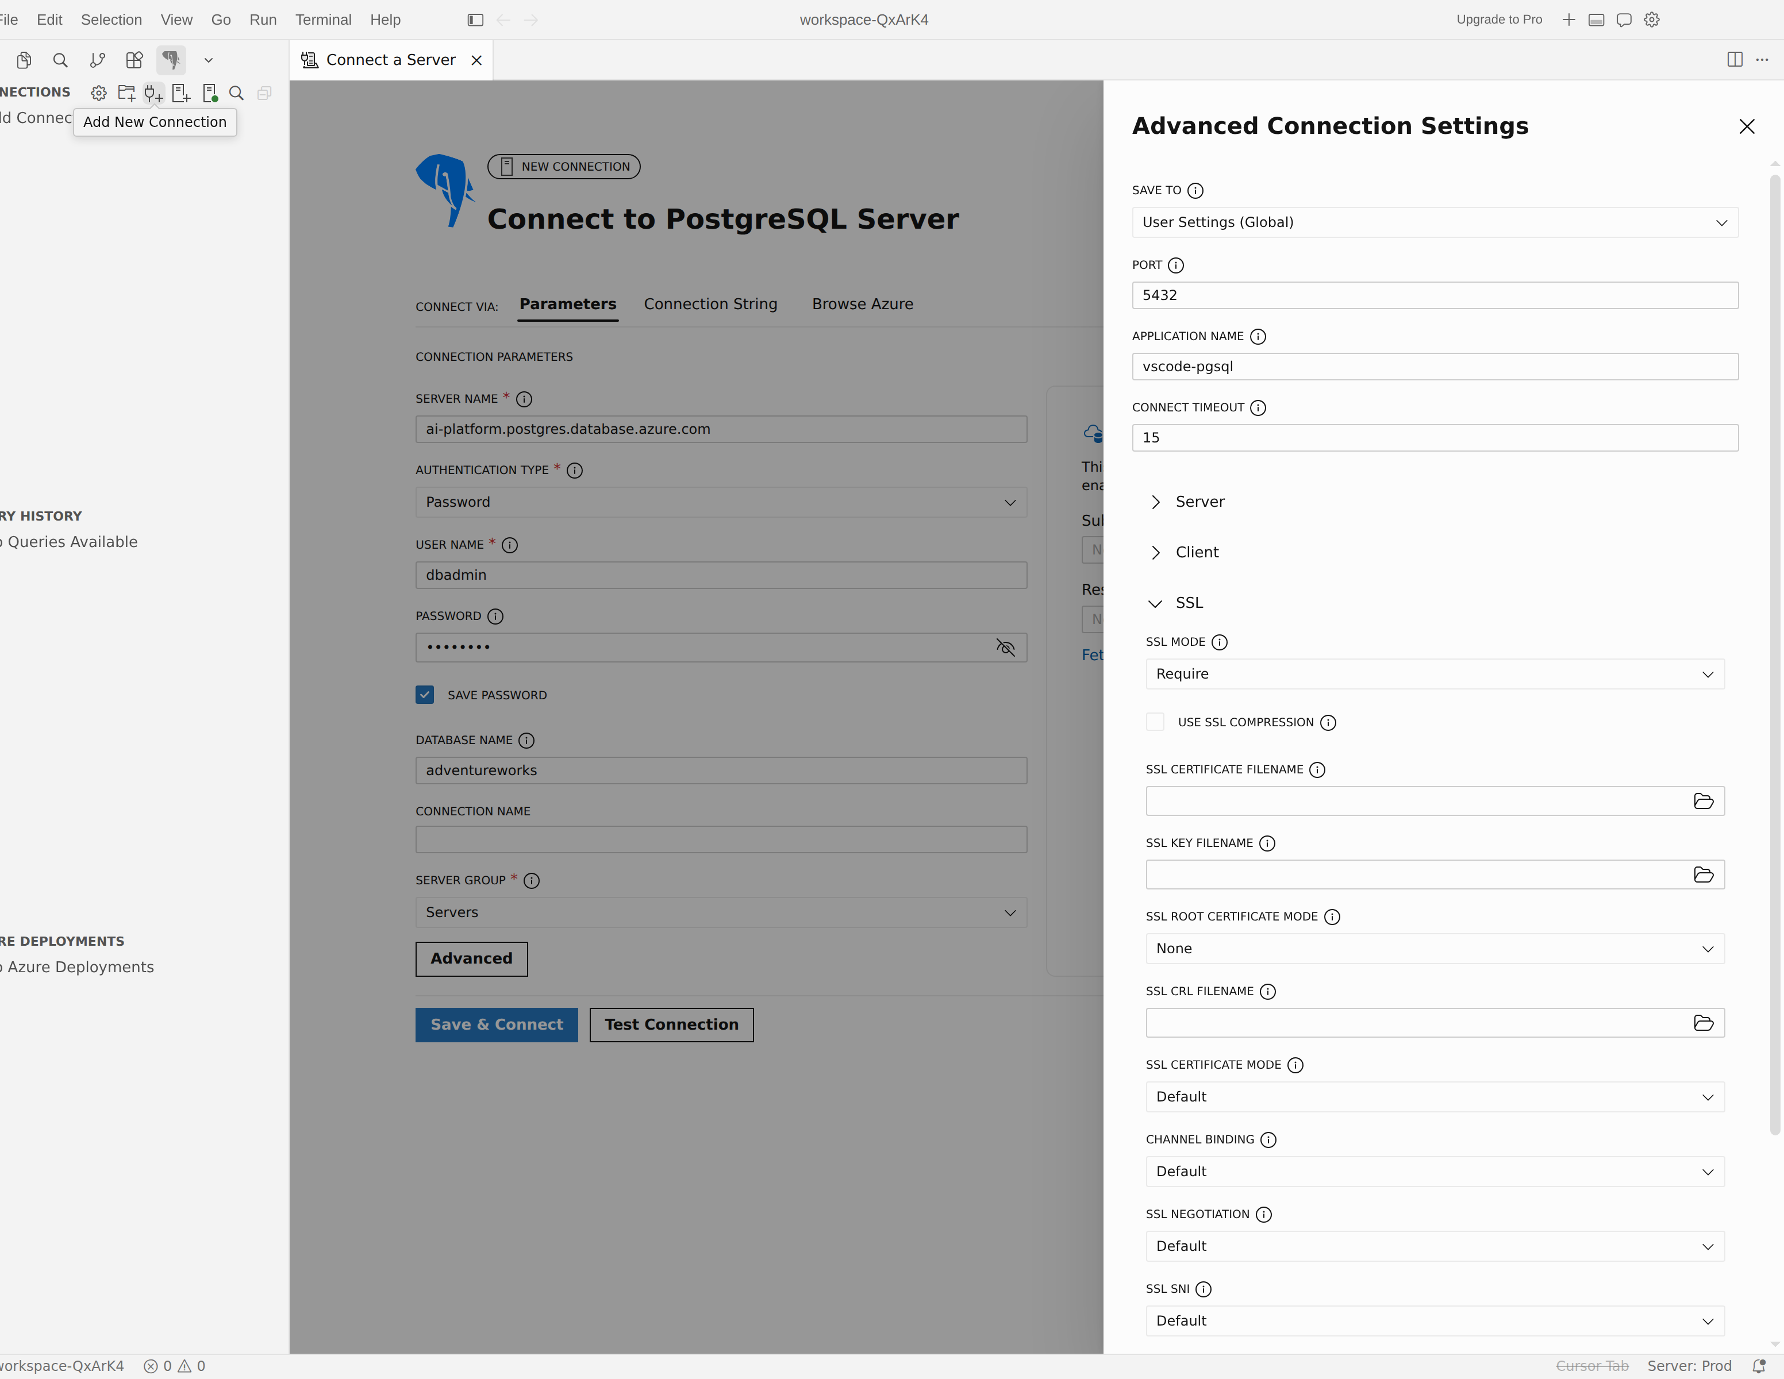
Task: Click the info icon next to SAVE TO
Action: [1195, 190]
